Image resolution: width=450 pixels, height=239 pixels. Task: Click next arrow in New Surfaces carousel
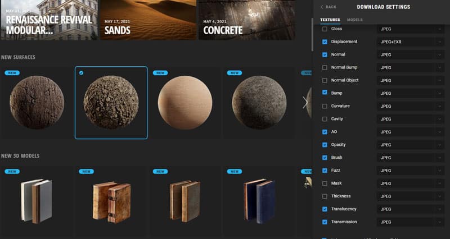[x=305, y=102]
